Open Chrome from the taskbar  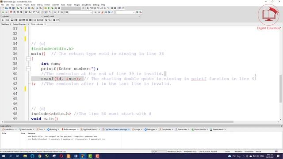tap(39, 156)
